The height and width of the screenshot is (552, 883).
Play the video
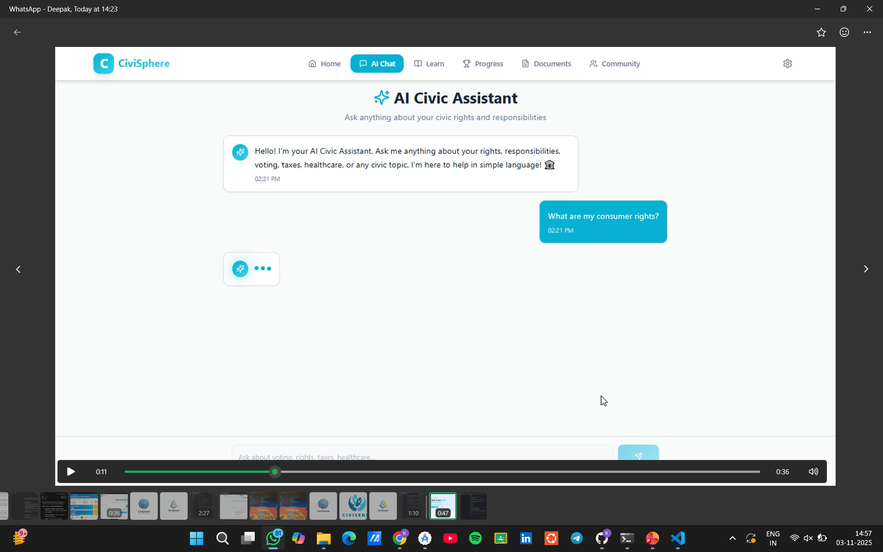point(71,471)
